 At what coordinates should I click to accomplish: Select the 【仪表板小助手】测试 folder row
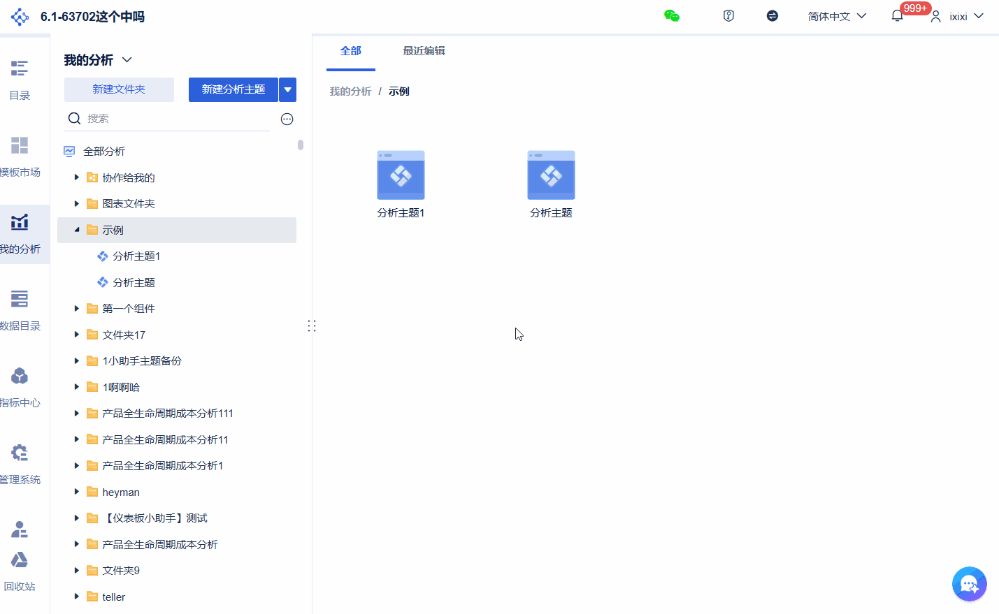pyautogui.click(x=177, y=518)
